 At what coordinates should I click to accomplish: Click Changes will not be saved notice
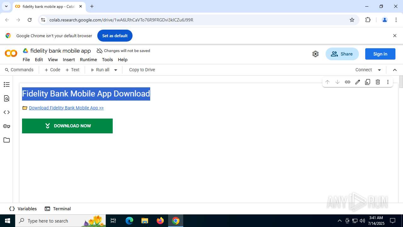[123, 51]
